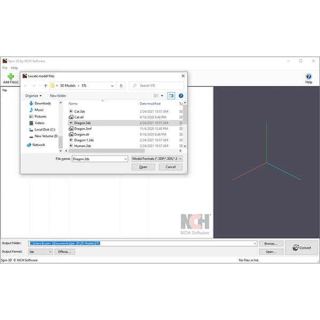Click the STL breadcrumb in address bar

click(84, 86)
